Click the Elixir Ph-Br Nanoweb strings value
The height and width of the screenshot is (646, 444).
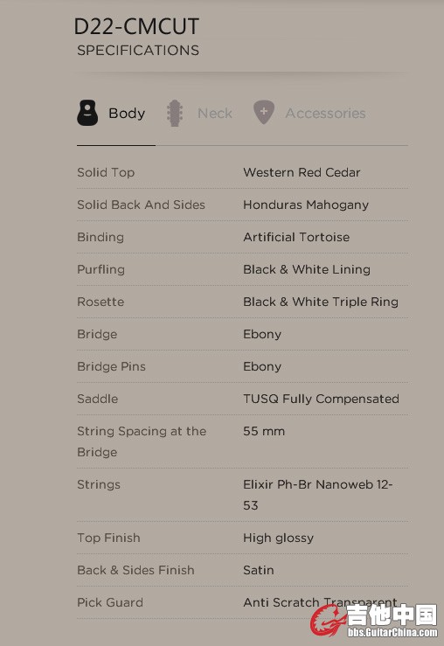[317, 495]
